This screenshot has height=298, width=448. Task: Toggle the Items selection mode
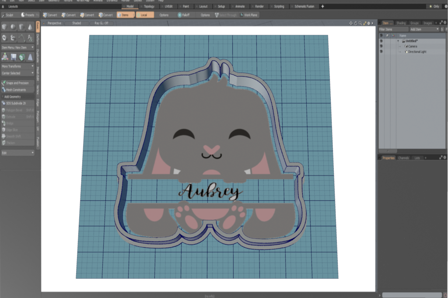pyautogui.click(x=125, y=15)
